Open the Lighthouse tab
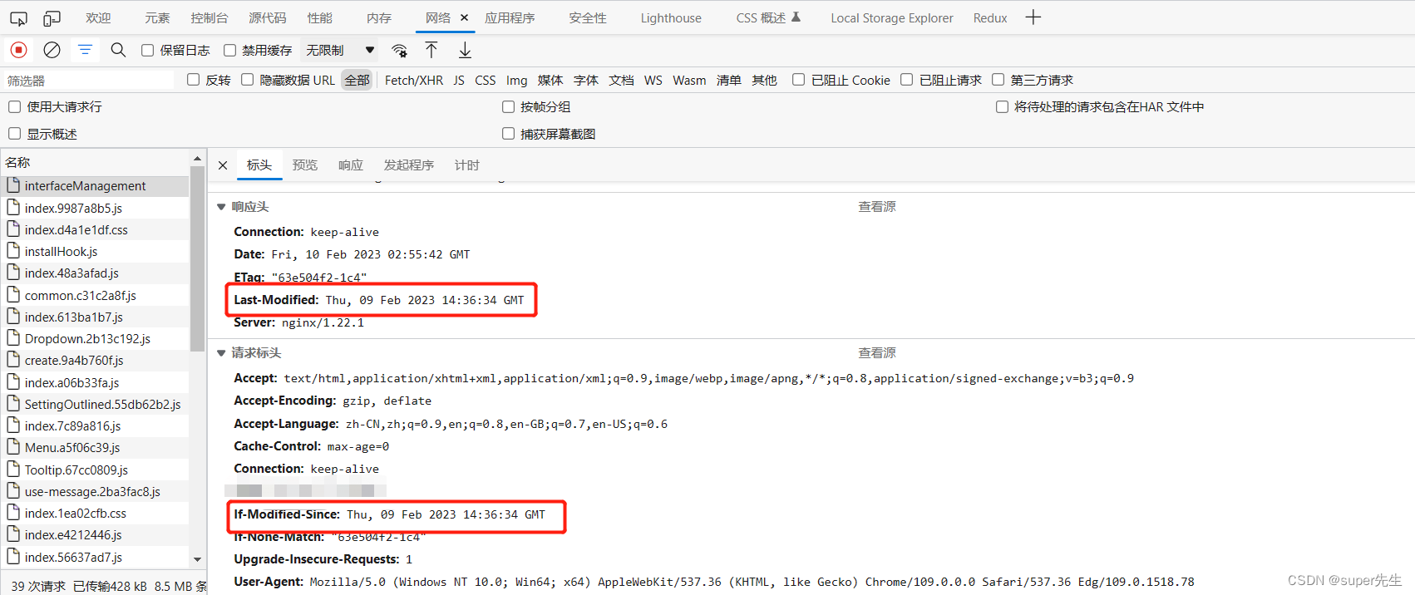The height and width of the screenshot is (595, 1415). [x=671, y=17]
